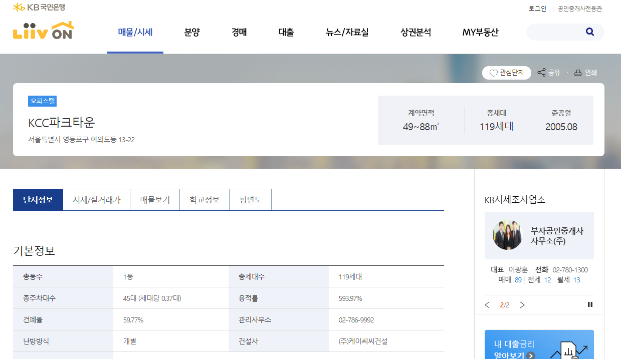Open the 공인중개사전용관 link
The height and width of the screenshot is (359, 621).
[580, 9]
